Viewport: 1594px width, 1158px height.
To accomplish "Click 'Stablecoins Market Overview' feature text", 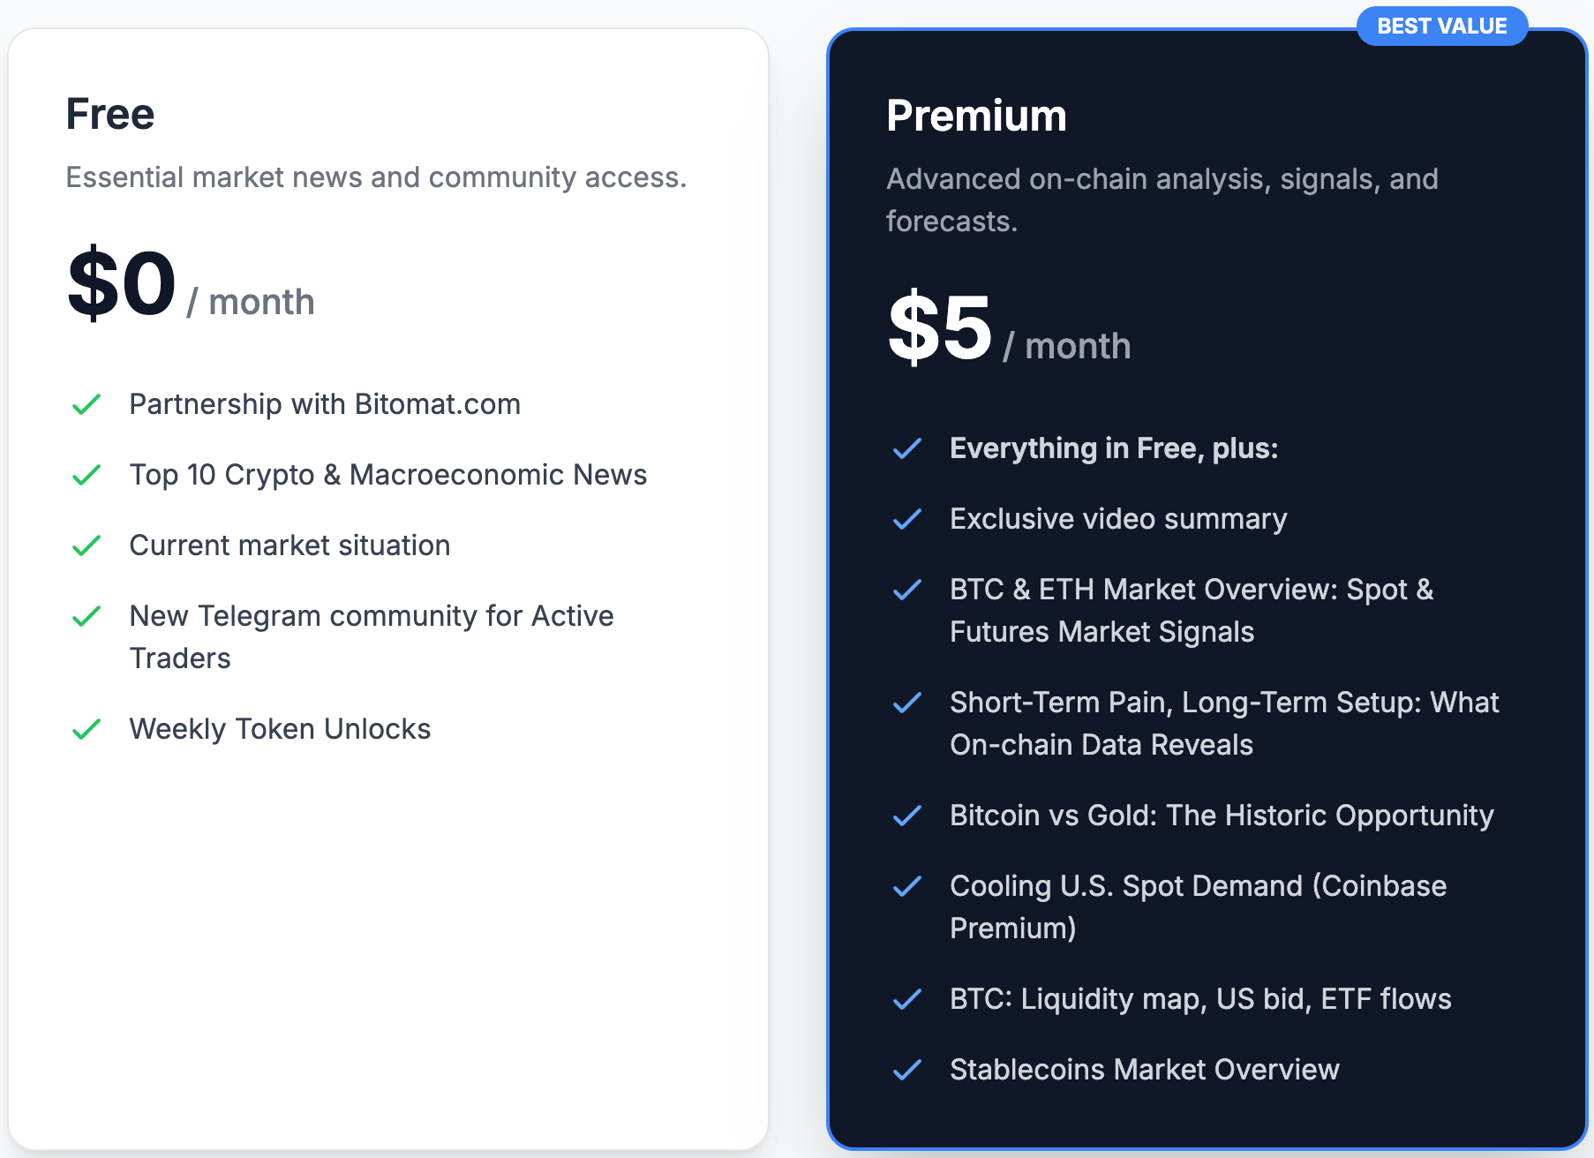I will click(1145, 1070).
